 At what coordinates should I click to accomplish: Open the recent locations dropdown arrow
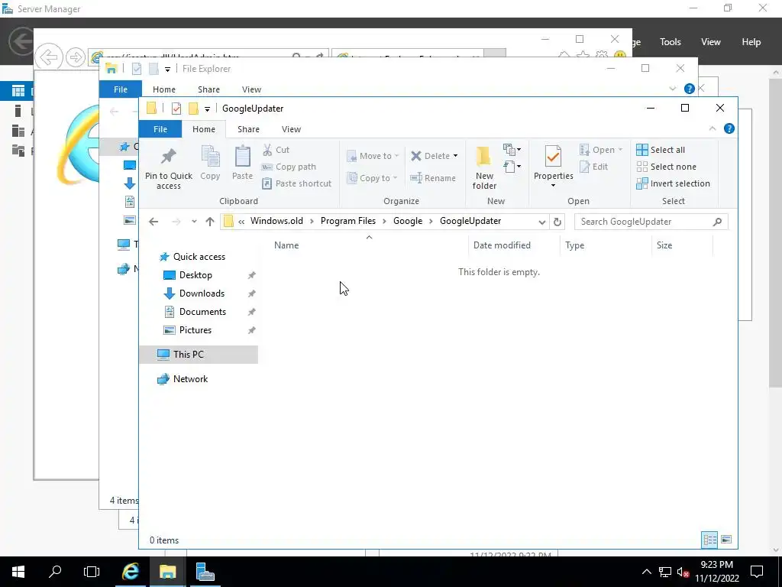(194, 222)
